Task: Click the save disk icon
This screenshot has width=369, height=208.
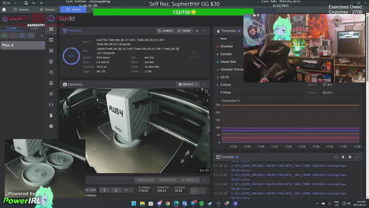Action: pyautogui.click(x=26, y=3)
